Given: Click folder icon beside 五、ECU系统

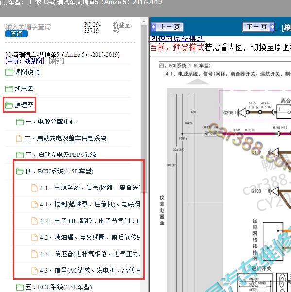Looking at the screenshot, I should 20,287.
